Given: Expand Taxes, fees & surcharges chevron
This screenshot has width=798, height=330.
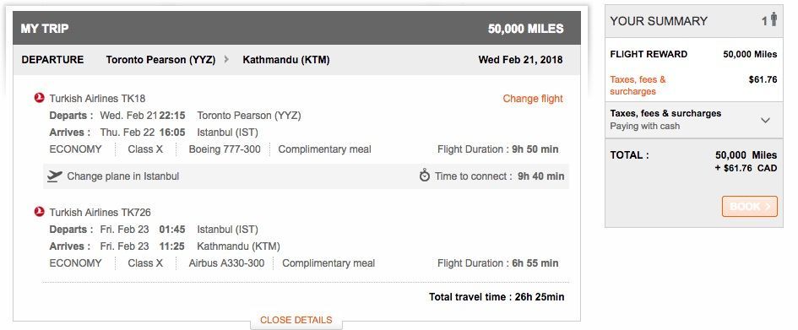Looking at the screenshot, I should (x=765, y=121).
